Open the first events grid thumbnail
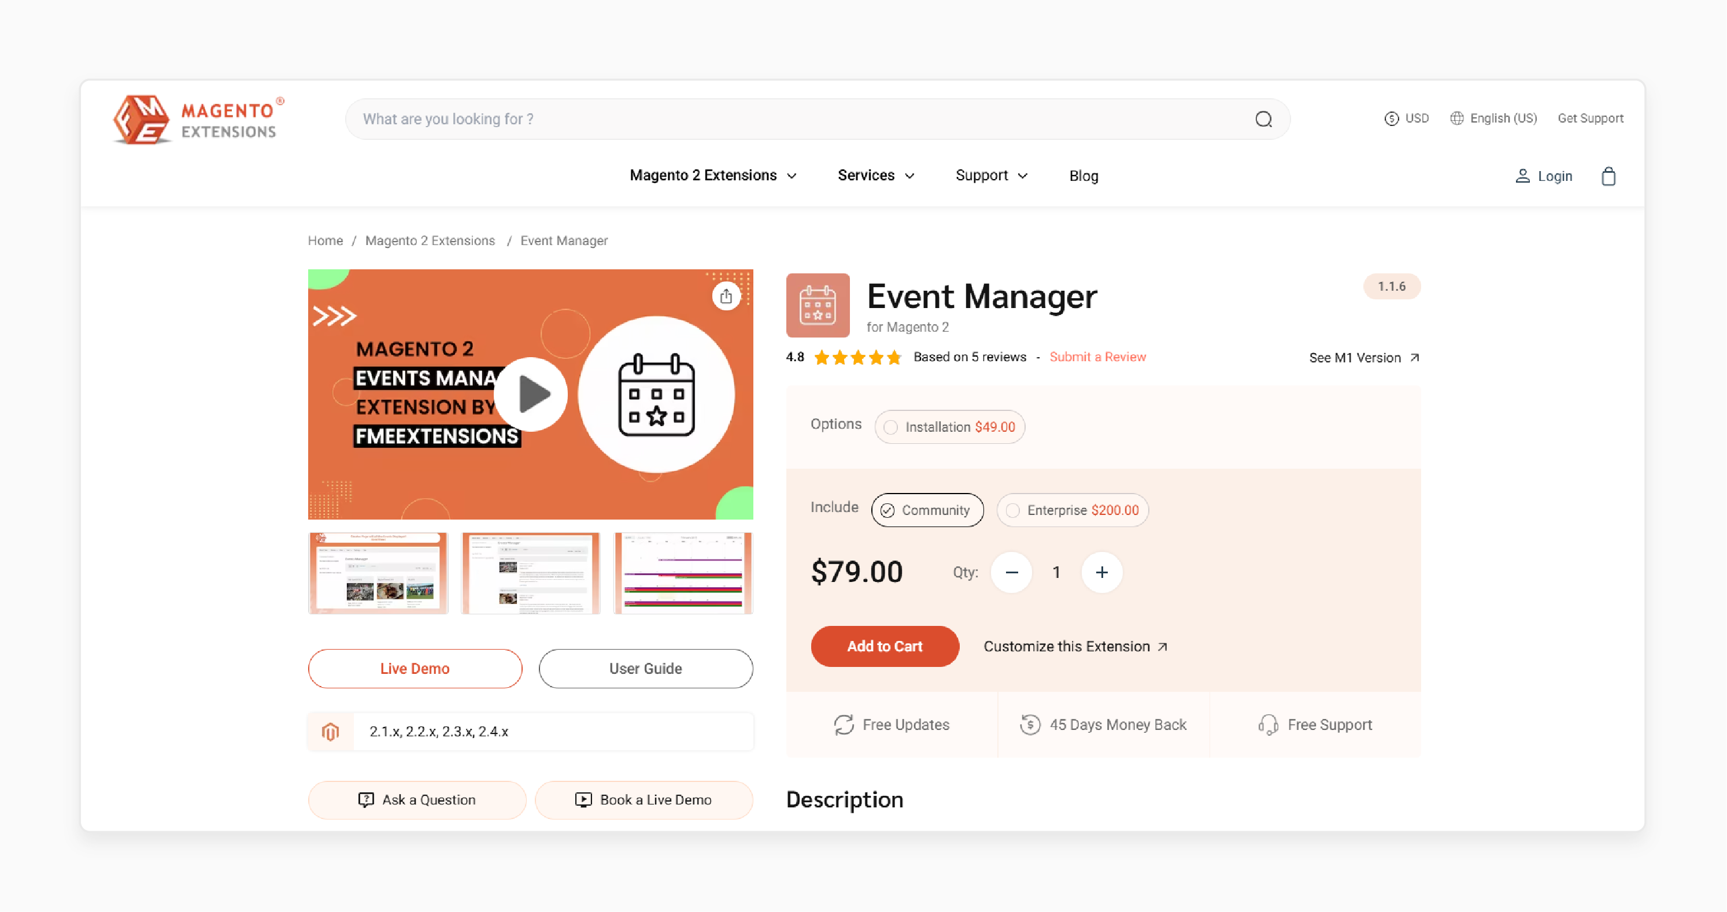 [x=378, y=573]
